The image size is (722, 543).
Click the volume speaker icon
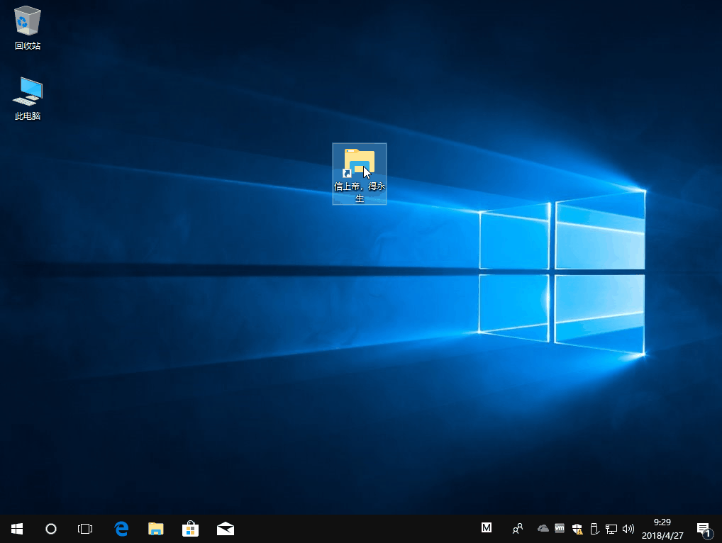click(628, 528)
